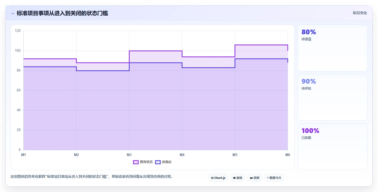The height and width of the screenshot is (192, 378).
Task: Click the 表格 chip icon
Action: [234, 178]
